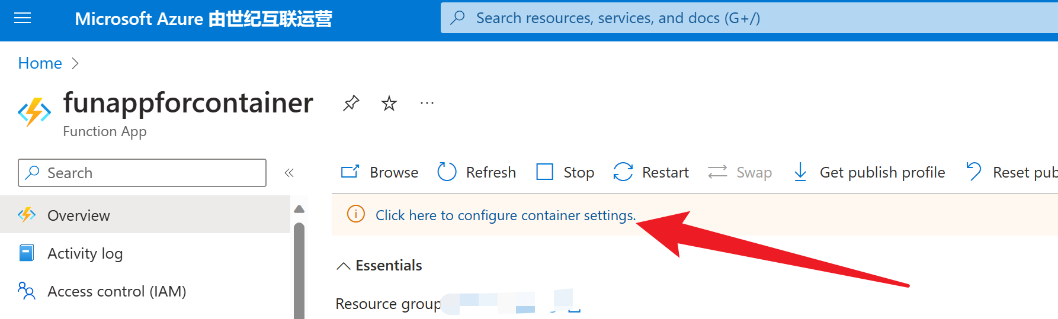Select Overview in sidebar
1058x319 pixels.
click(x=79, y=215)
